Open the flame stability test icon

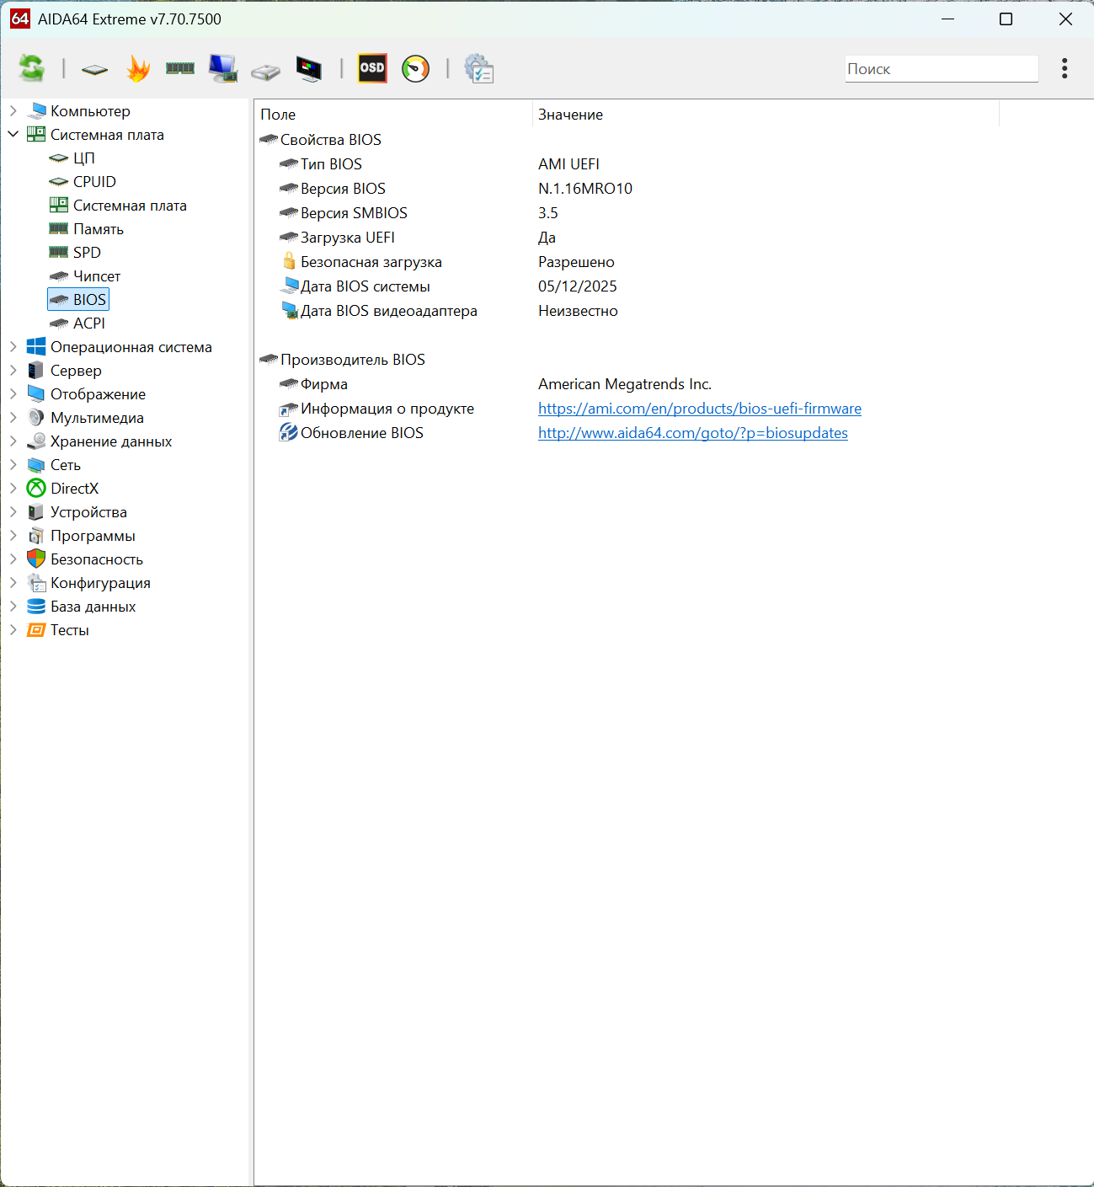[x=138, y=68]
